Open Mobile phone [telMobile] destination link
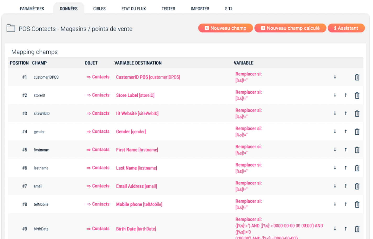Screen dimensions: 373x239 click(x=139, y=204)
